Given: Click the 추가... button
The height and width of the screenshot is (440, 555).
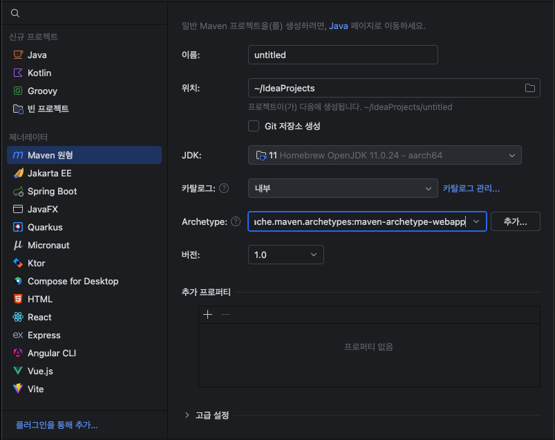Looking at the screenshot, I should (516, 221).
